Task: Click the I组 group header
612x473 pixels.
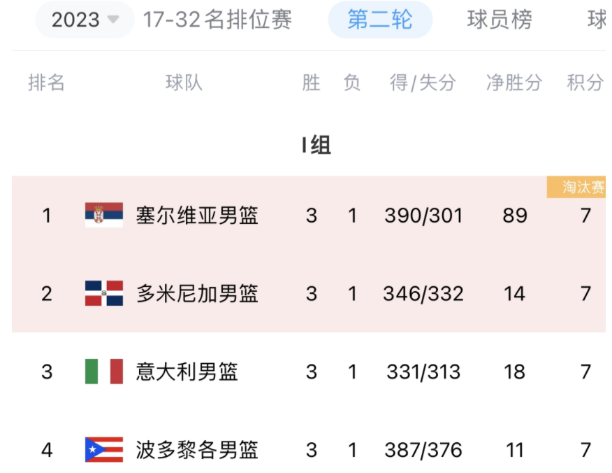Action: (316, 146)
